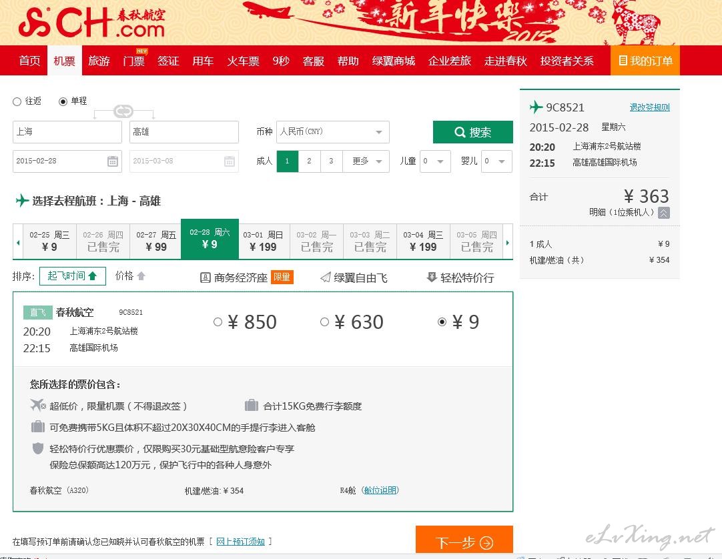The height and width of the screenshot is (559, 722).
Task: Click the no-refund plane icon
Action: [x=38, y=405]
